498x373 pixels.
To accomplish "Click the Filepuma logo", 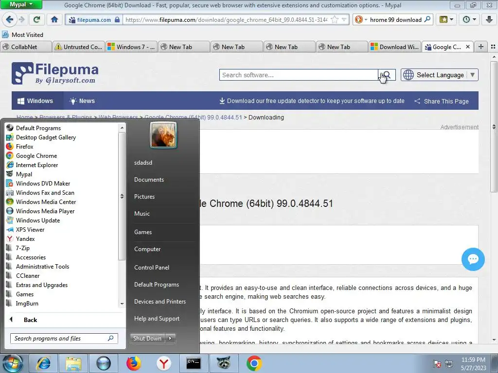I will click(55, 73).
